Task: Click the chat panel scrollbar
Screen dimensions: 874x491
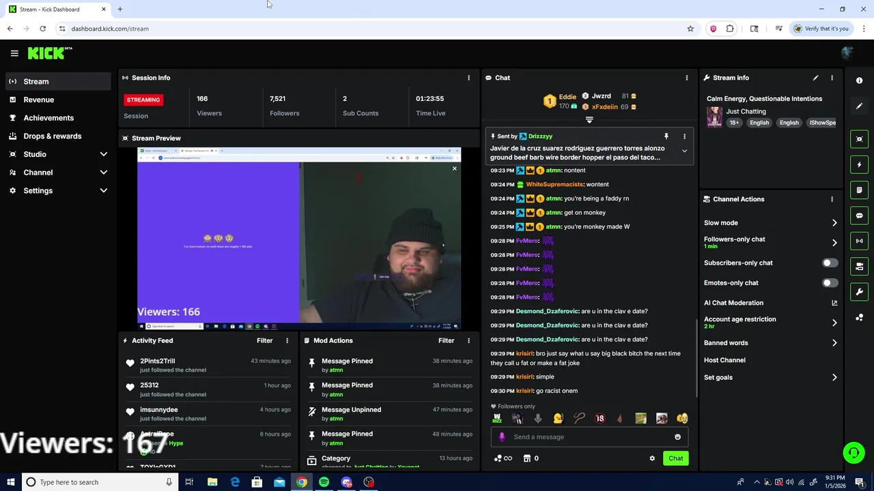Action: pyautogui.click(x=696, y=357)
